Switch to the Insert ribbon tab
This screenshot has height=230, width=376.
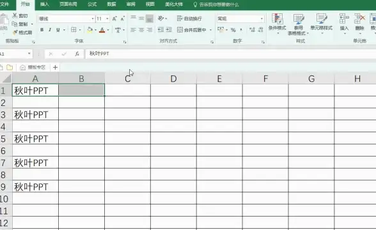click(44, 4)
